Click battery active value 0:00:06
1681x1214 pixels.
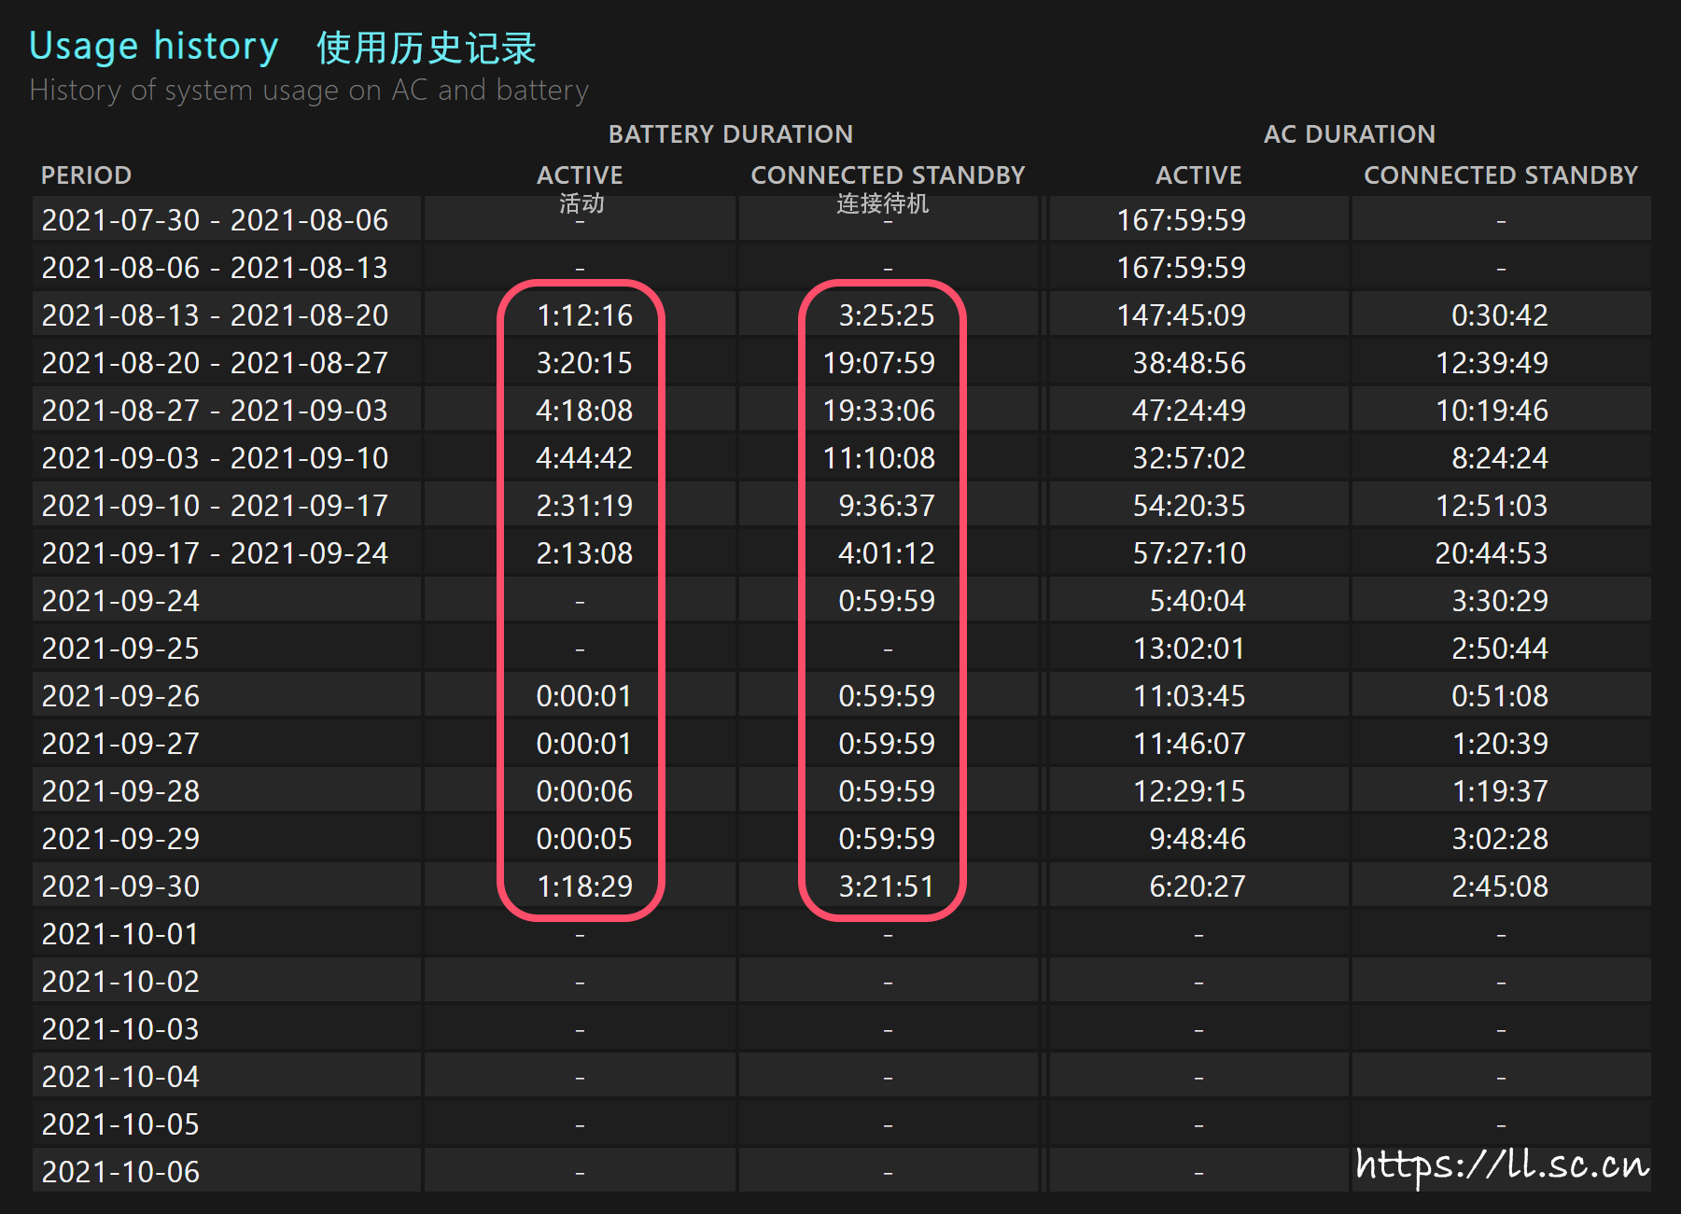pos(583,791)
